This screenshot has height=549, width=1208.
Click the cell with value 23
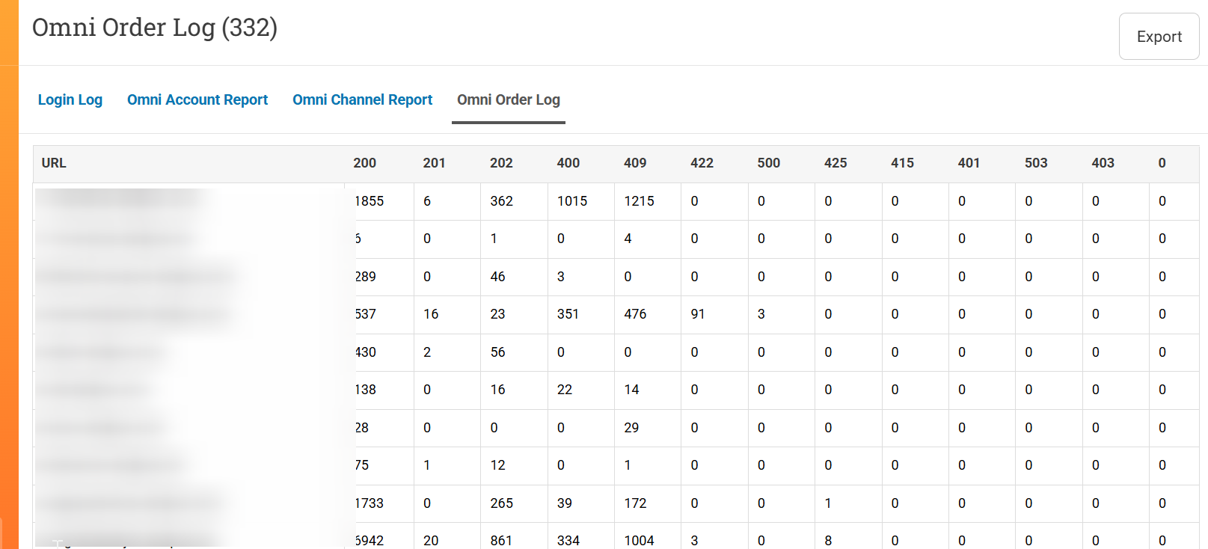click(x=497, y=314)
